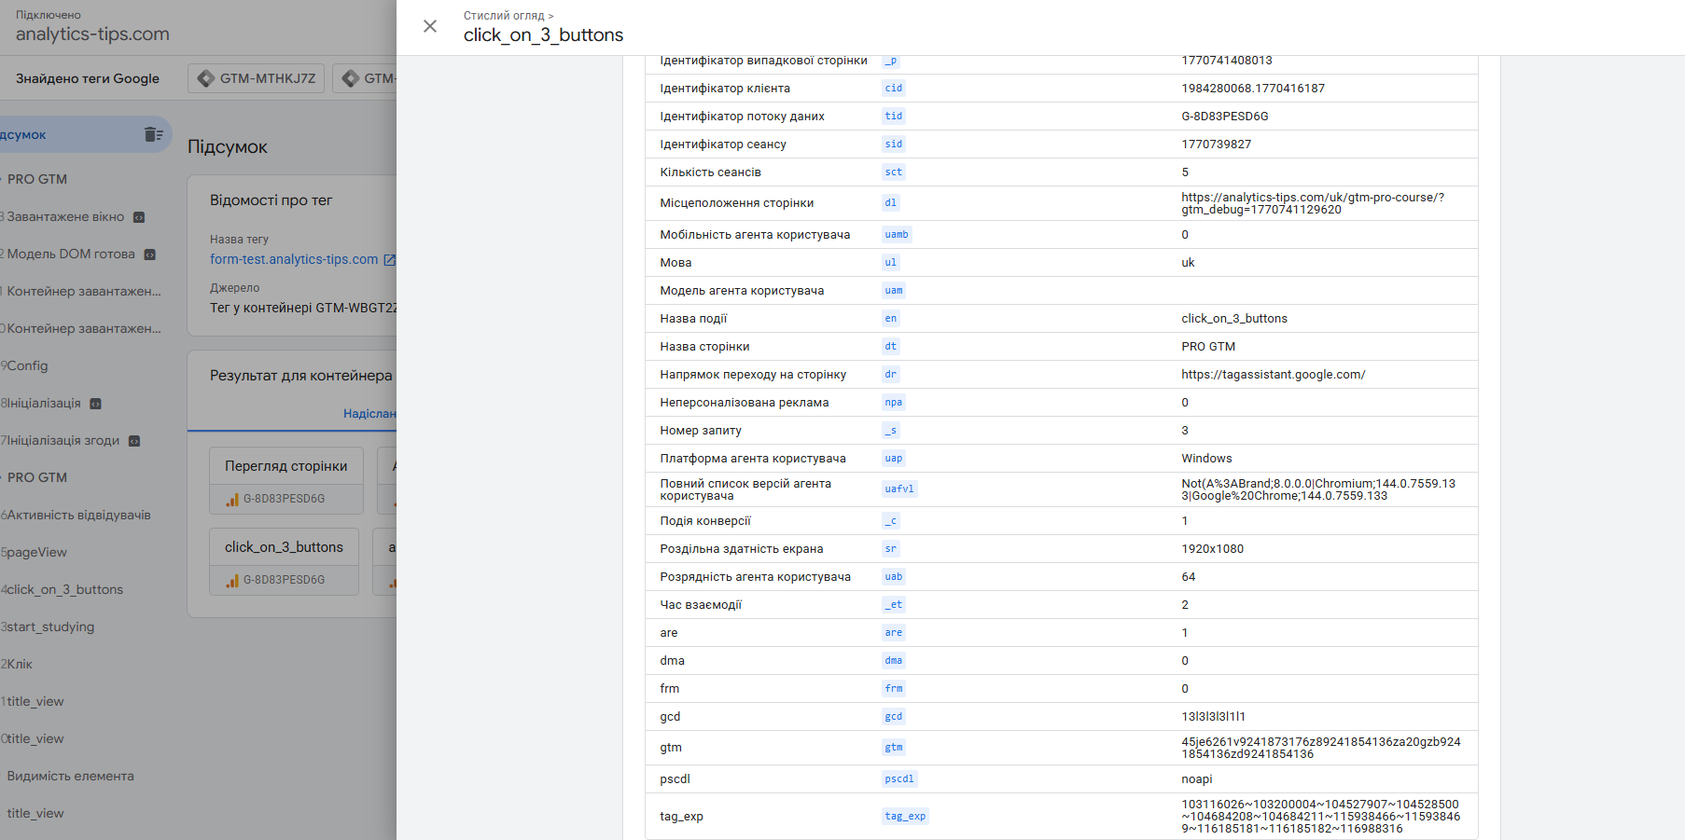Select the Видимість елемента event
Viewport: 1685px width, 840px height.
[71, 776]
